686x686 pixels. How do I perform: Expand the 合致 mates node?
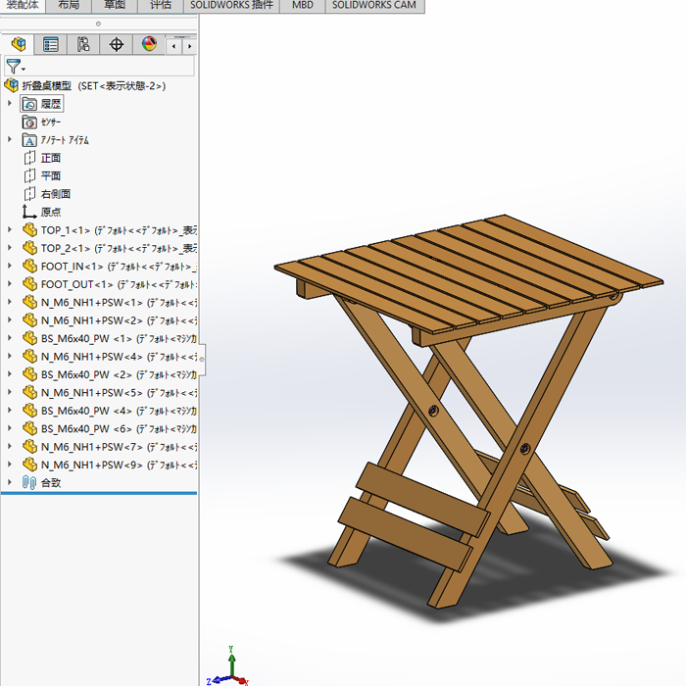click(10, 482)
